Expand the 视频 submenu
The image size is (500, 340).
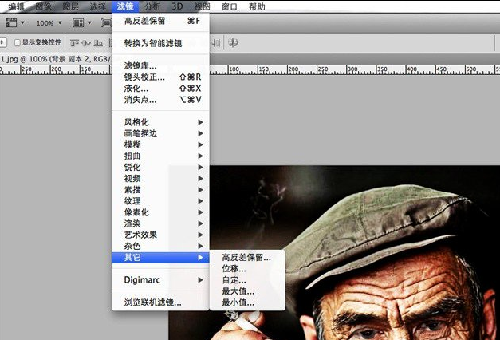(x=160, y=179)
